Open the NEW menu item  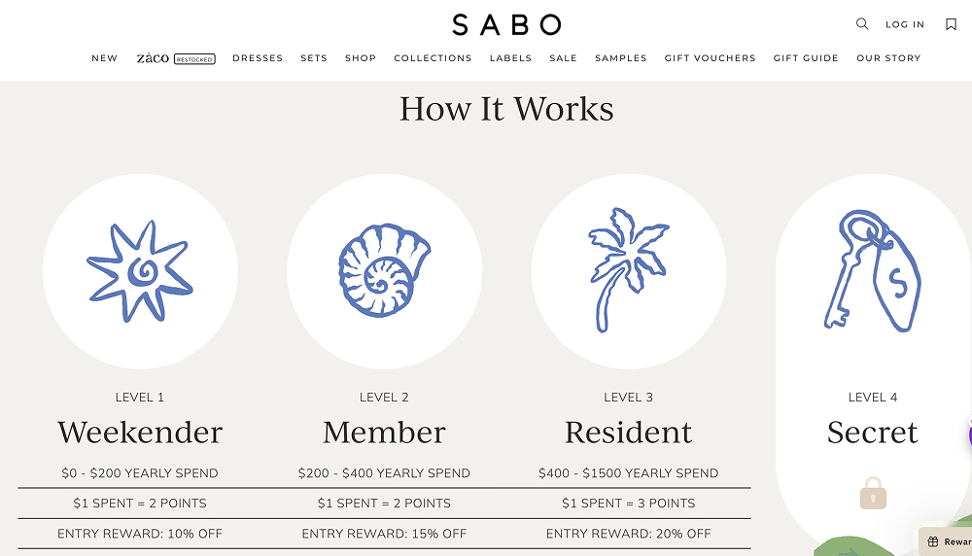point(105,58)
